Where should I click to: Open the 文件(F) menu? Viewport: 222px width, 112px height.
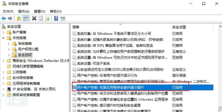coord(8,11)
